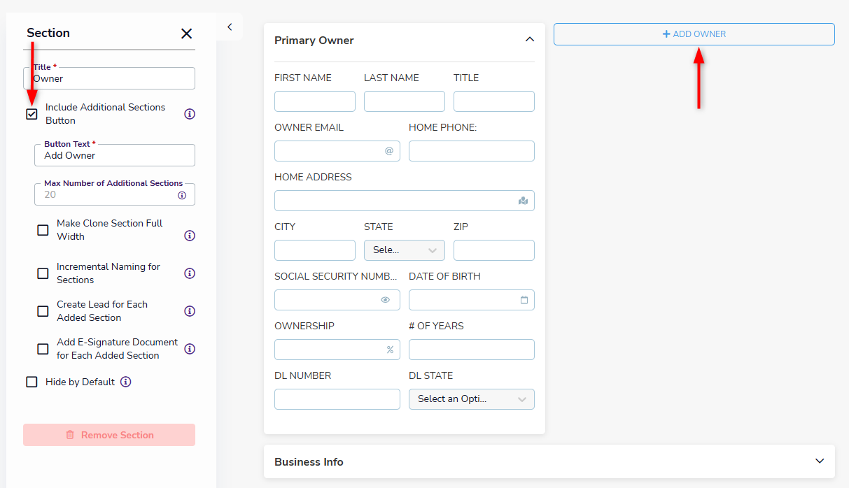Click info icon beside Hide by Default

pos(125,382)
